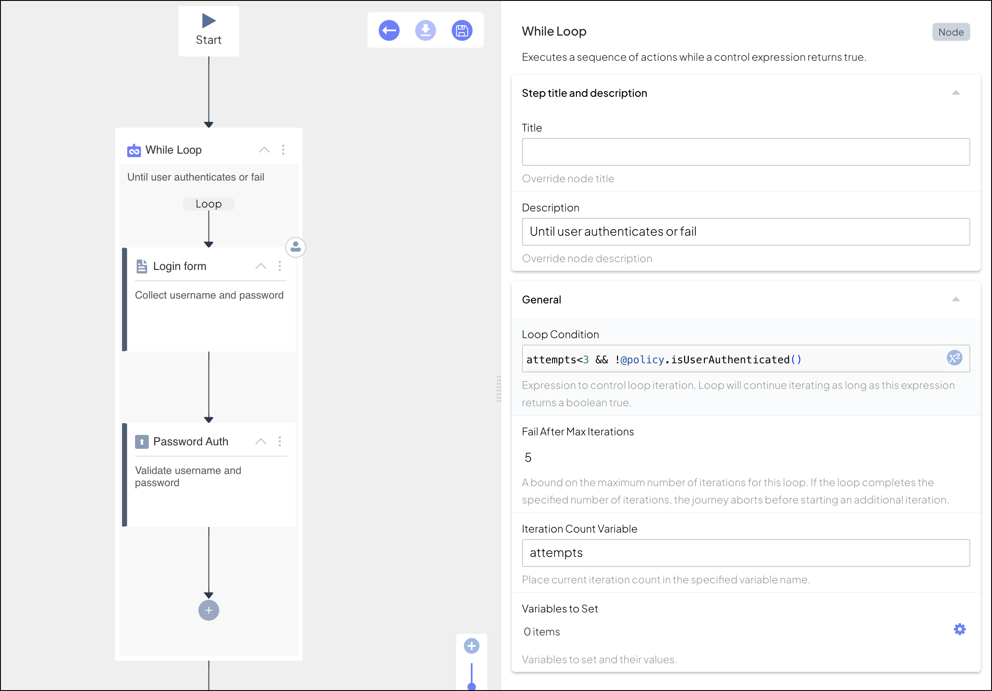Click the save disk icon
This screenshot has width=992, height=691.
[x=462, y=30]
